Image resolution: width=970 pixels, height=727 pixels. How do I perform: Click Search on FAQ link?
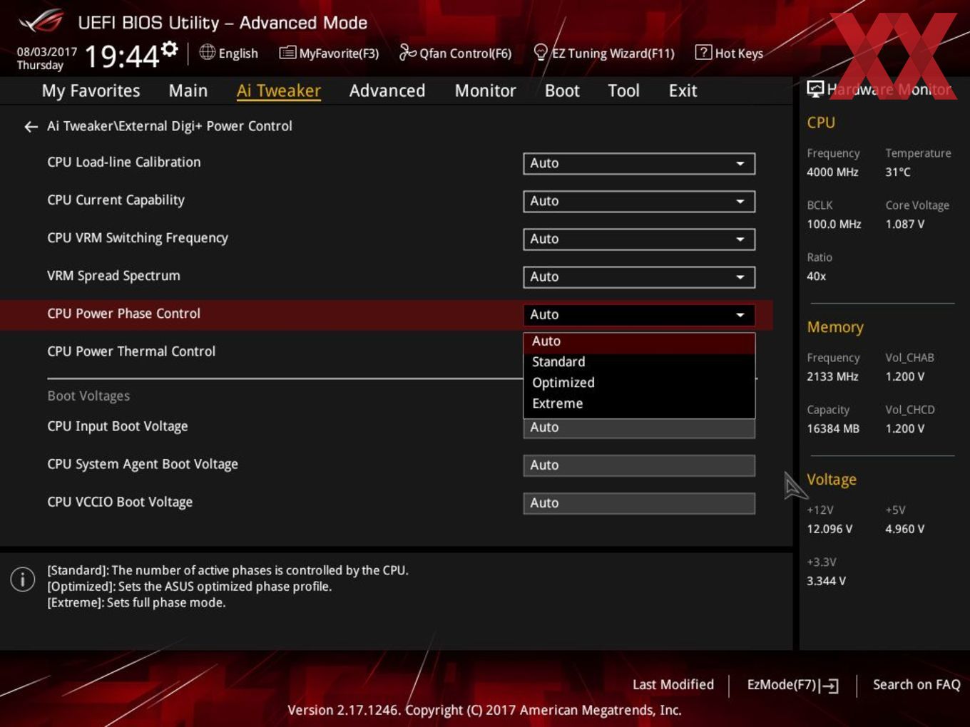pos(917,685)
